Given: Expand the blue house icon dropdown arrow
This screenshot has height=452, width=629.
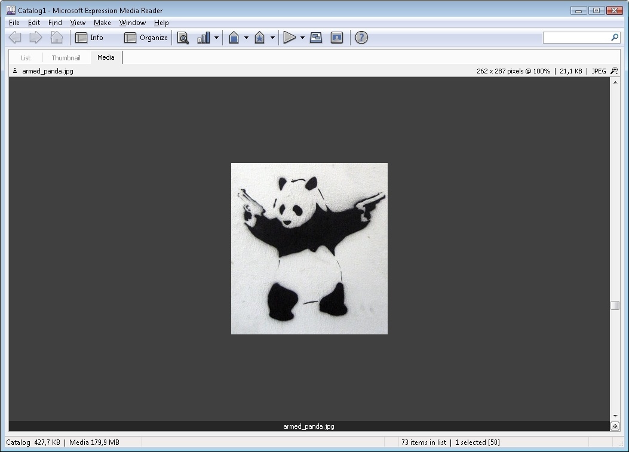Looking at the screenshot, I should pyautogui.click(x=246, y=38).
